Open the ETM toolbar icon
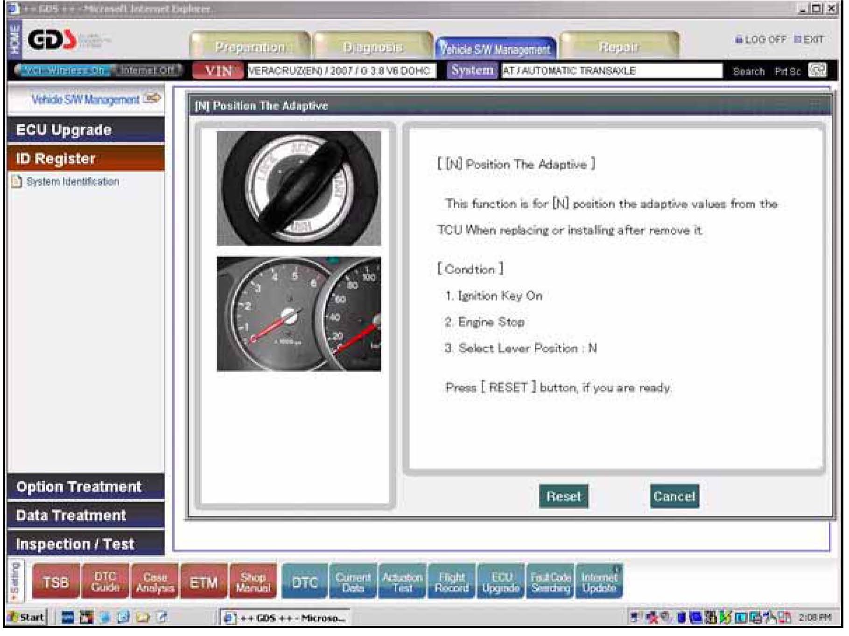The height and width of the screenshot is (636, 849). [x=204, y=582]
